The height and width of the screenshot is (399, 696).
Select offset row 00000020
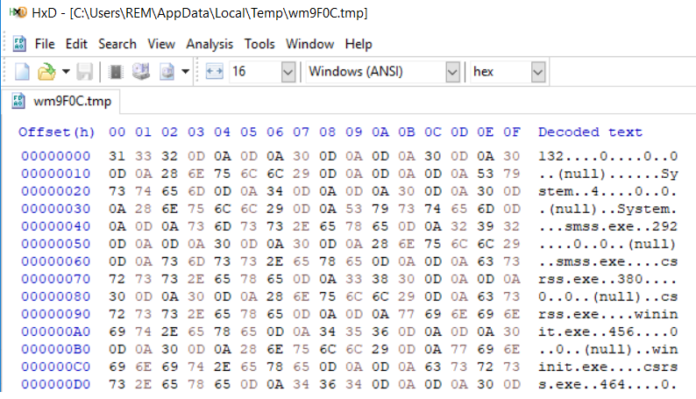56,191
